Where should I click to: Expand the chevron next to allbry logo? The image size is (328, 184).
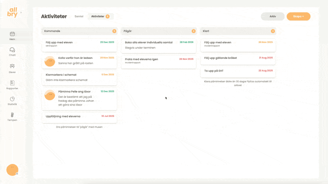pyautogui.click(x=21, y=13)
